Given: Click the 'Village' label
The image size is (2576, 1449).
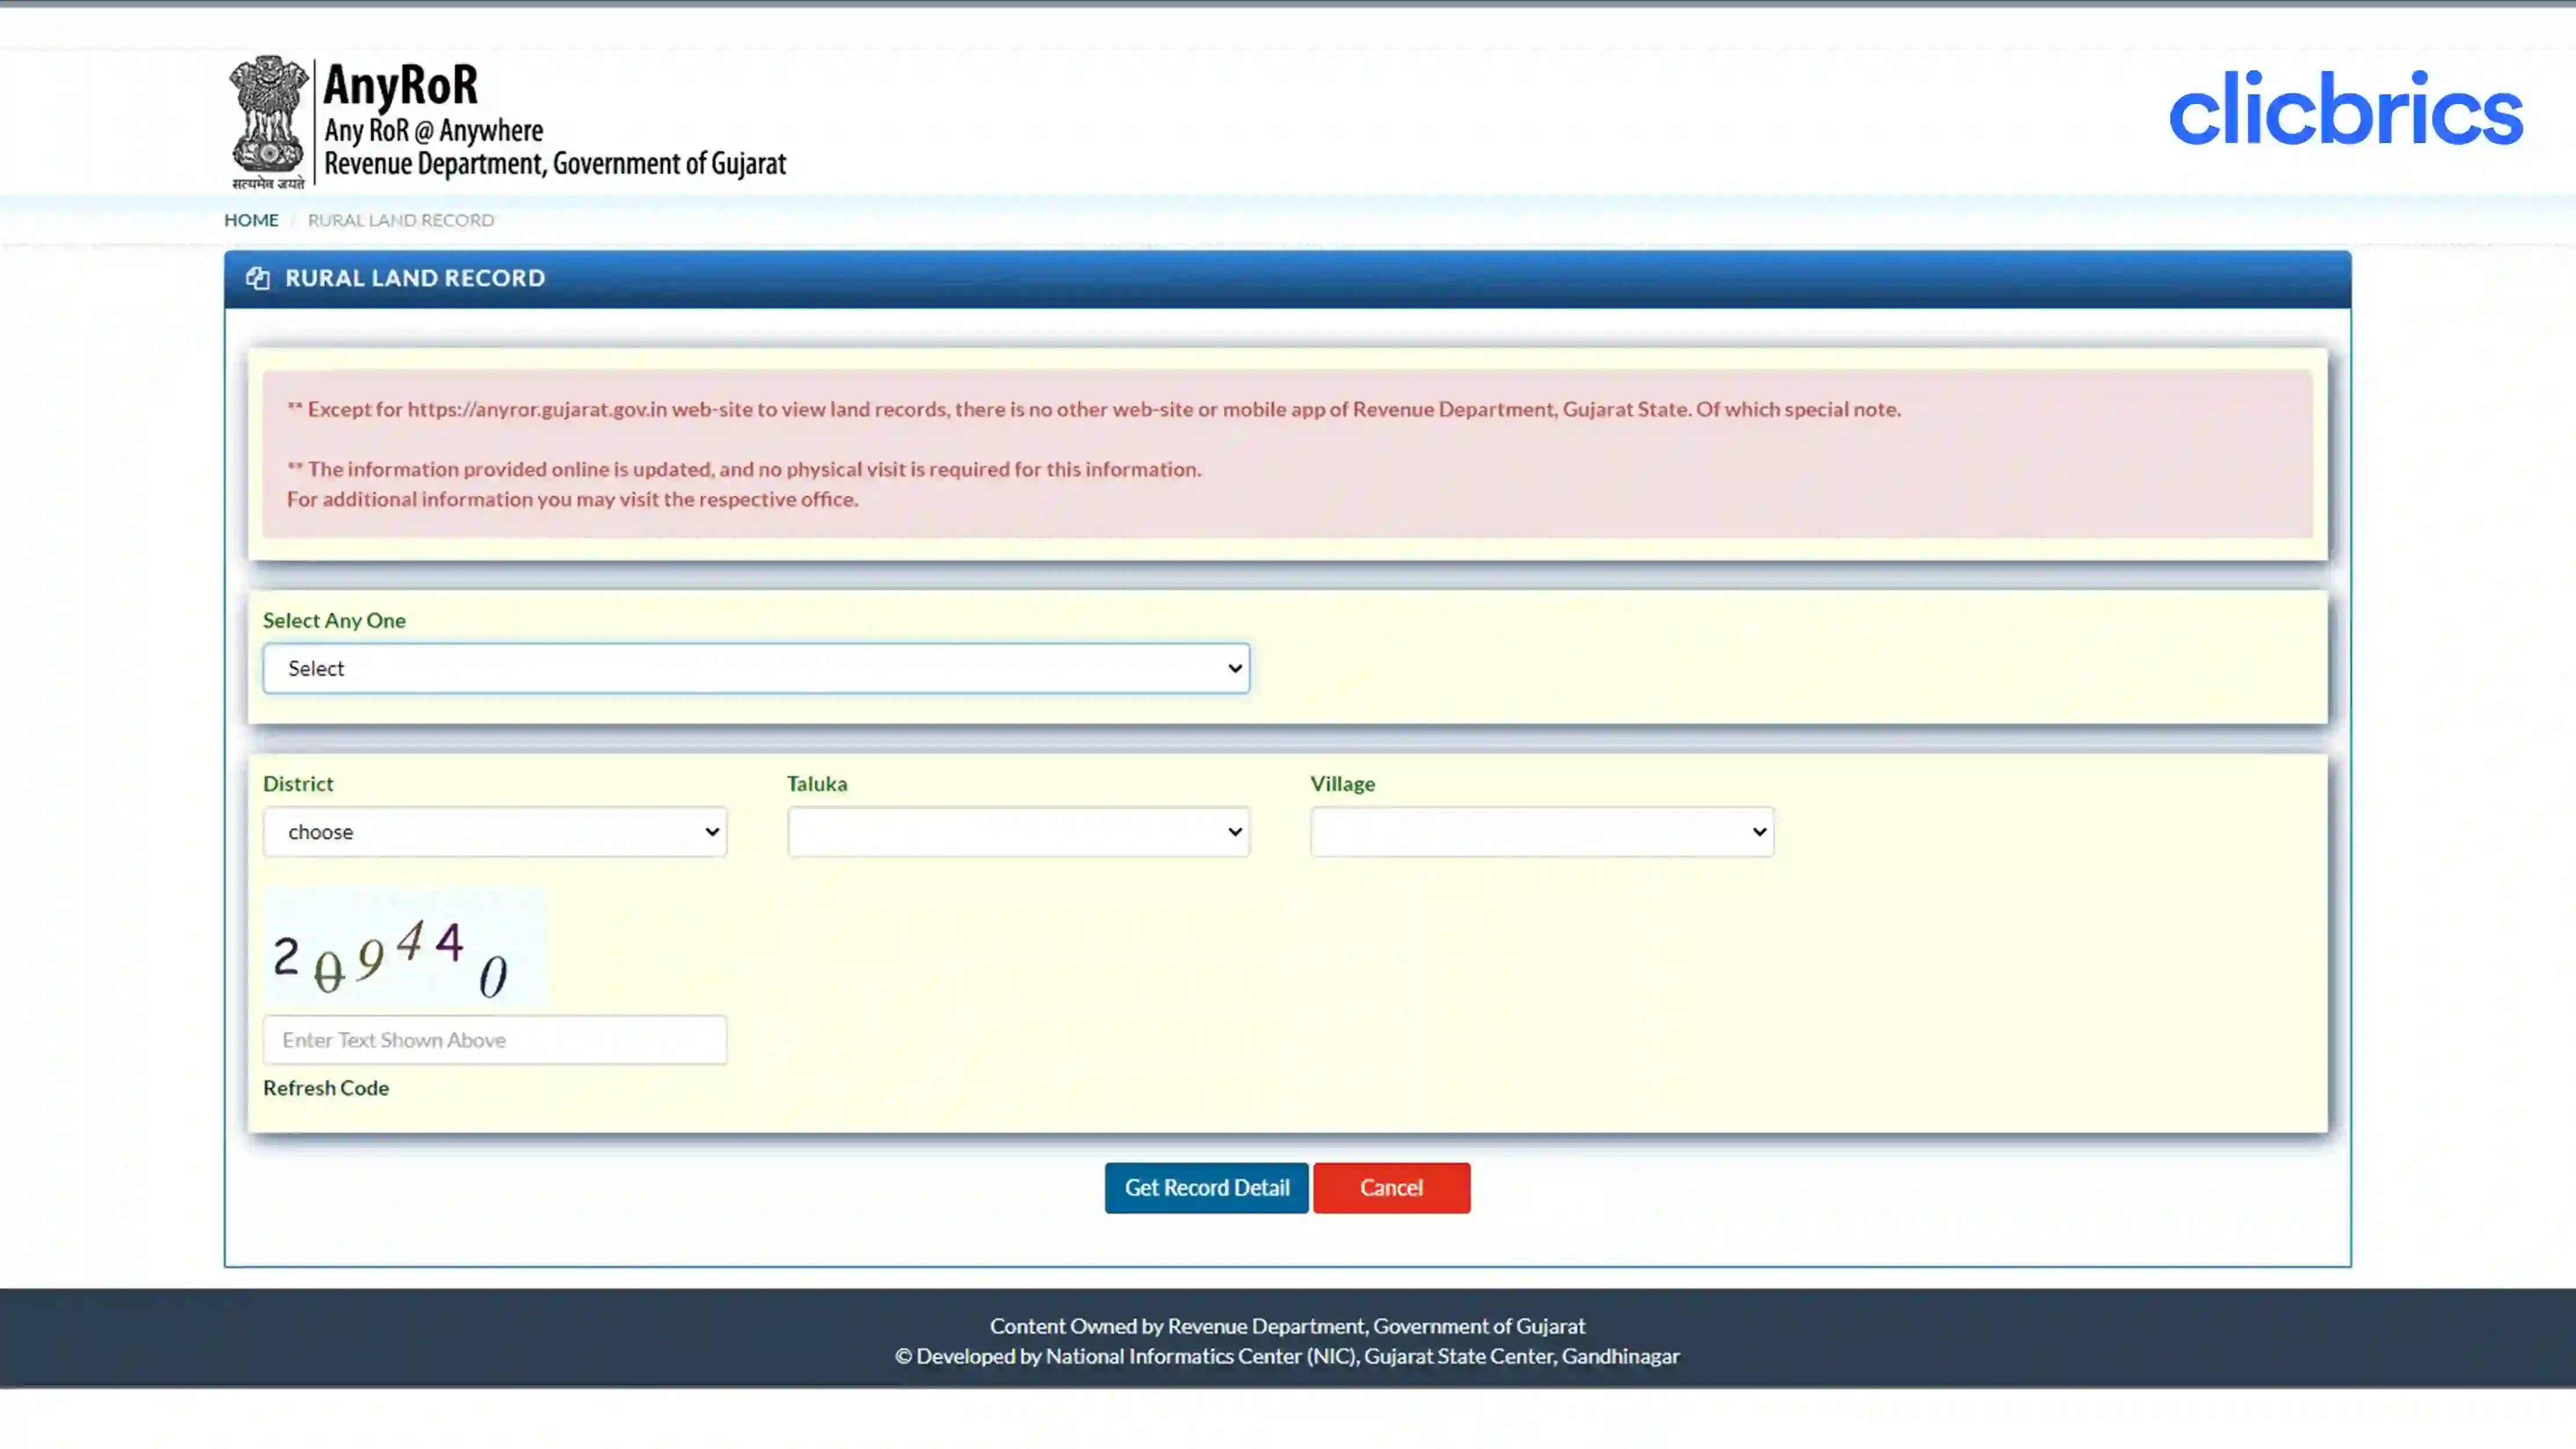Looking at the screenshot, I should [1343, 784].
